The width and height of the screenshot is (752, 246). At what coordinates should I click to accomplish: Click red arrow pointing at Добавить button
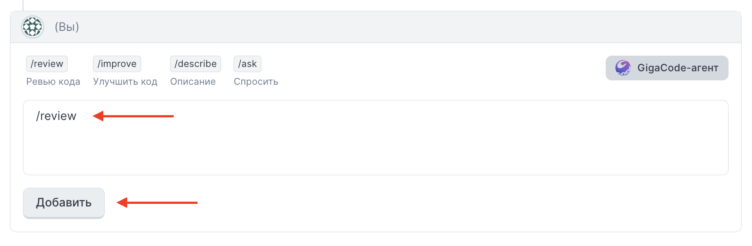[x=157, y=203]
